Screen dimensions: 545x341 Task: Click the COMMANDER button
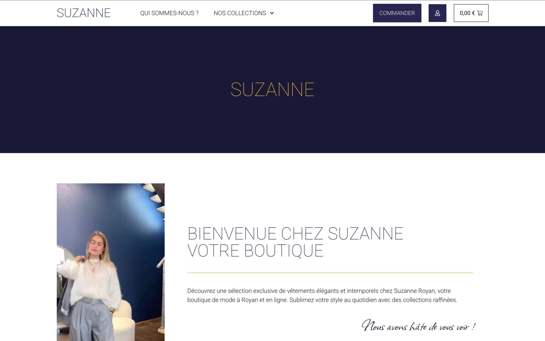[x=397, y=13]
